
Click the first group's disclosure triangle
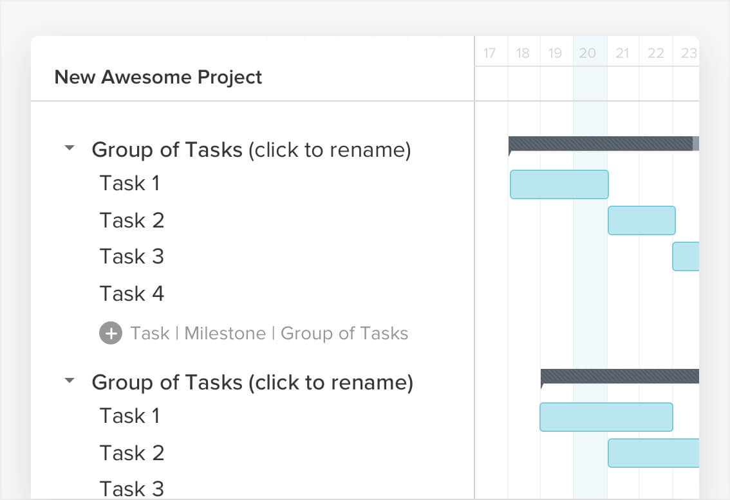(70, 147)
